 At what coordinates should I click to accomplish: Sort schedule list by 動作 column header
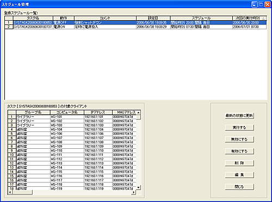point(64,18)
